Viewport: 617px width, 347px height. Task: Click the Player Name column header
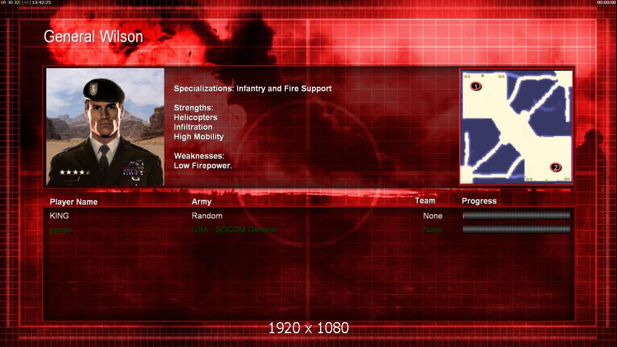(74, 202)
